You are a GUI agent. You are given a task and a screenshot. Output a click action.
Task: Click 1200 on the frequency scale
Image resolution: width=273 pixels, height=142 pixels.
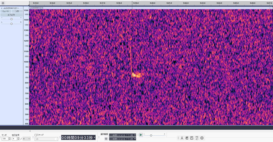pos(26,41)
